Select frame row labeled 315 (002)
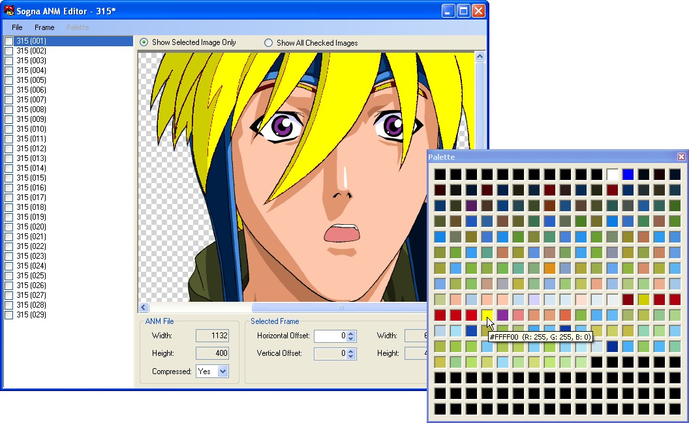 click(x=31, y=50)
